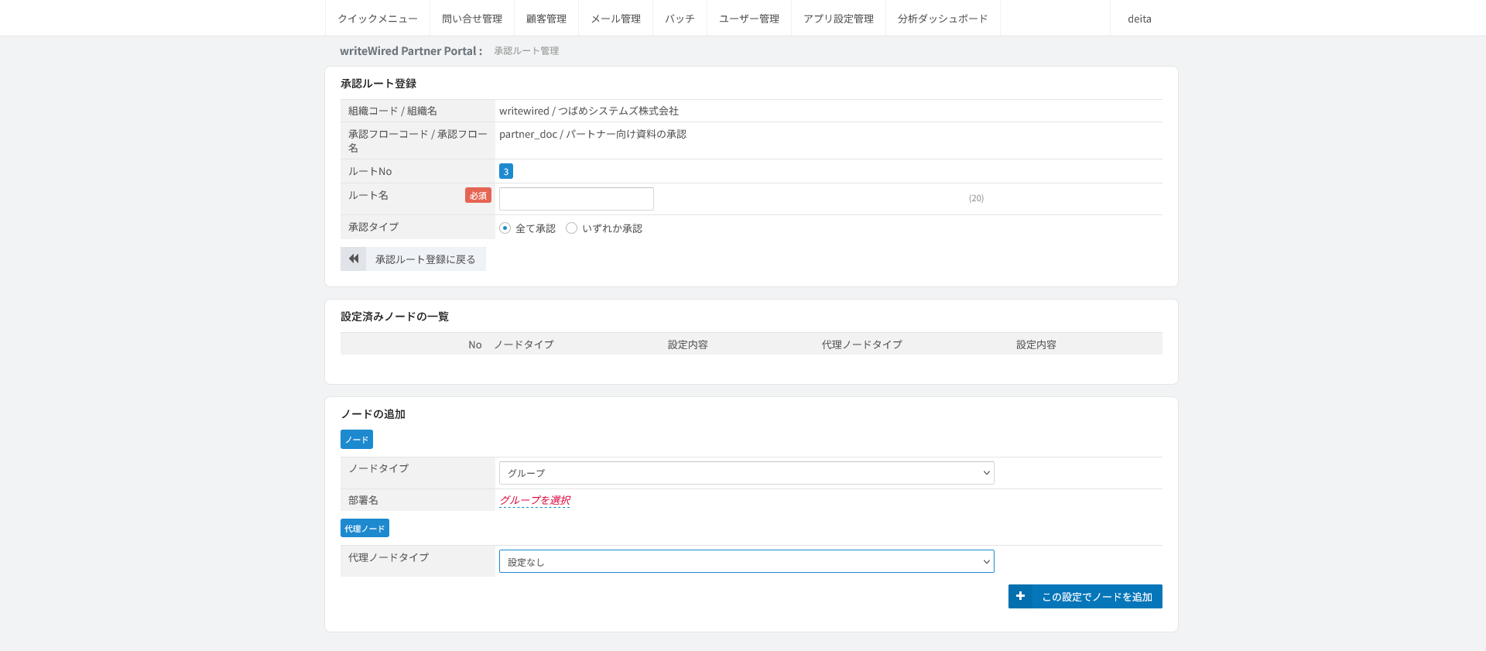Image resolution: width=1486 pixels, height=651 pixels.
Task: Click organization value writewired / つばめシステムズ株式会社
Action: pos(589,111)
